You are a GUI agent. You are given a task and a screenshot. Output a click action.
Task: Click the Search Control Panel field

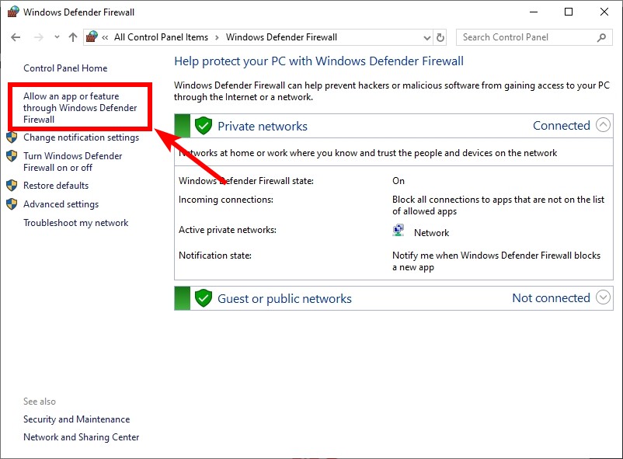pyautogui.click(x=534, y=37)
